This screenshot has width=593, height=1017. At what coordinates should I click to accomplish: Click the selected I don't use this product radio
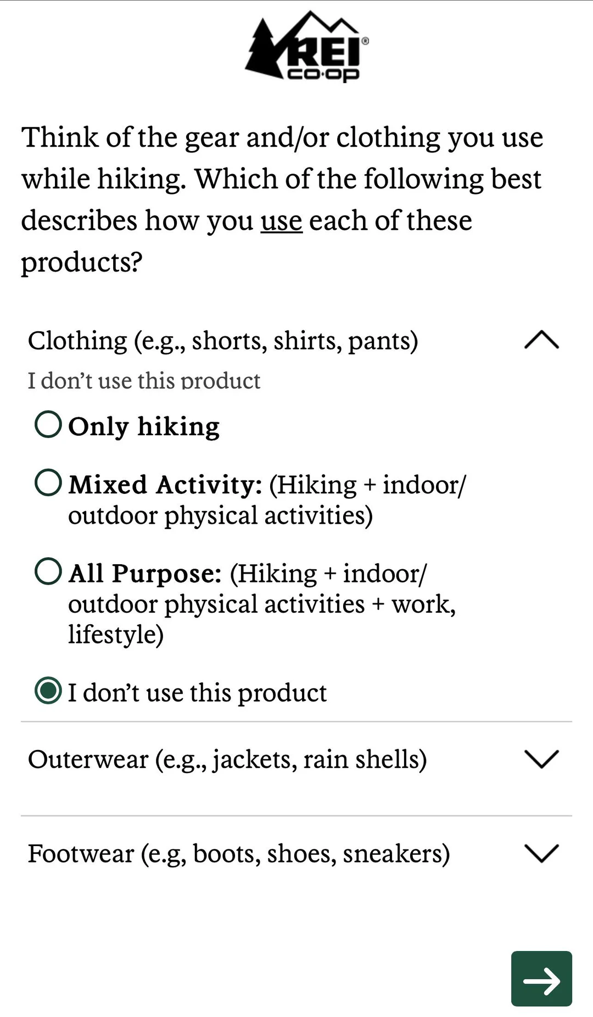pyautogui.click(x=48, y=692)
